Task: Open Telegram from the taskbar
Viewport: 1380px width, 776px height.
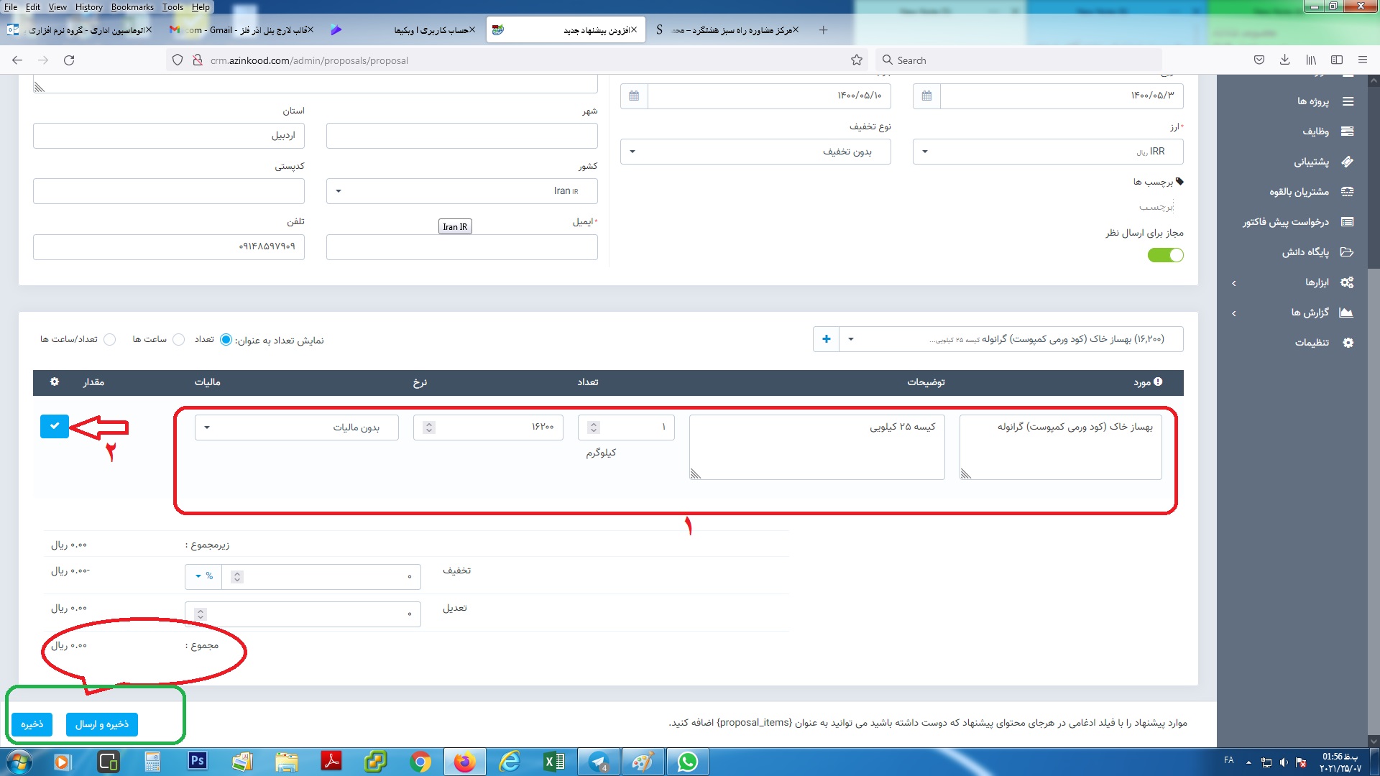Action: pos(599,762)
